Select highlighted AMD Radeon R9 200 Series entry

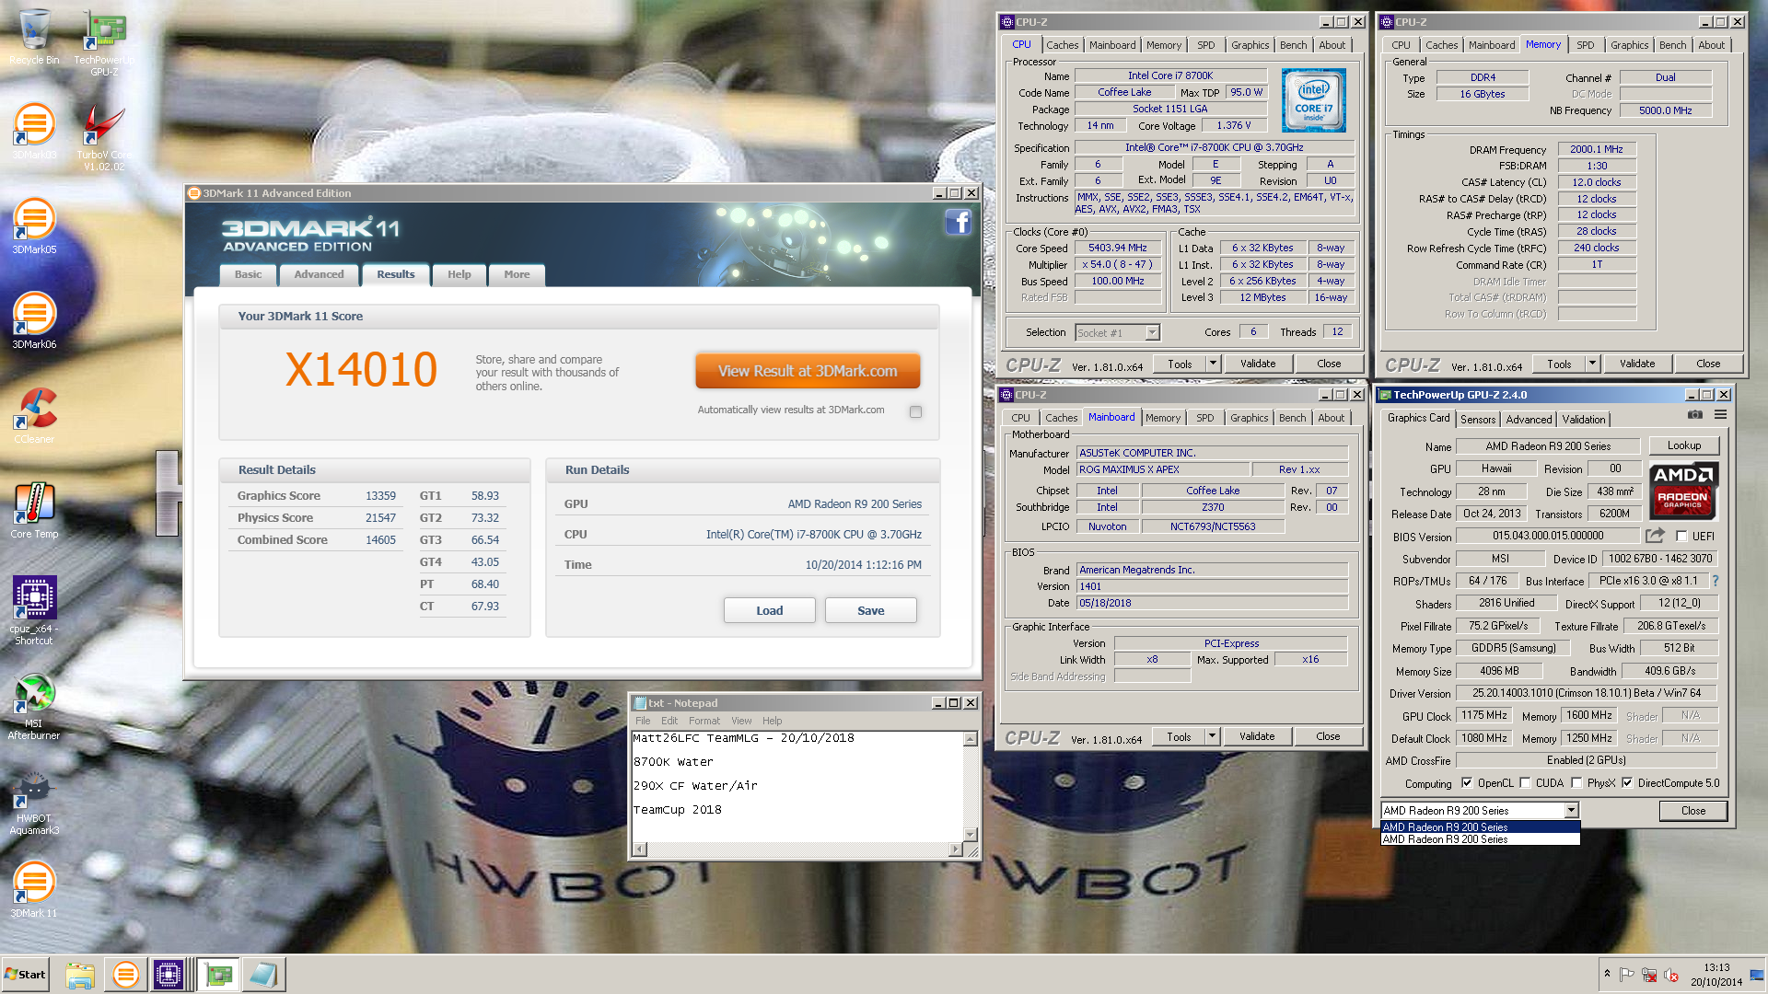coord(1480,826)
